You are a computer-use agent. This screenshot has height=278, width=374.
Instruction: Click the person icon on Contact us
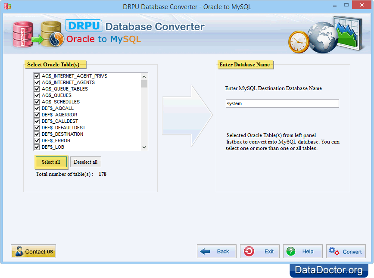click(x=19, y=251)
